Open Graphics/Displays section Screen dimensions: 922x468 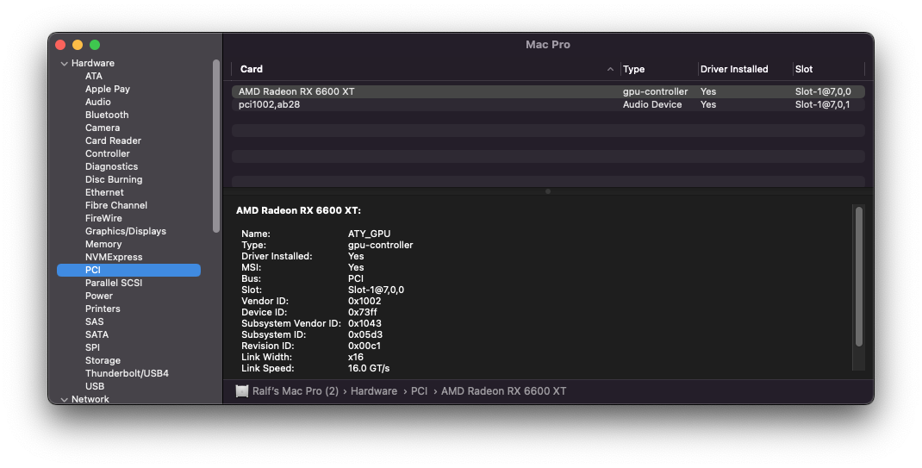(125, 231)
